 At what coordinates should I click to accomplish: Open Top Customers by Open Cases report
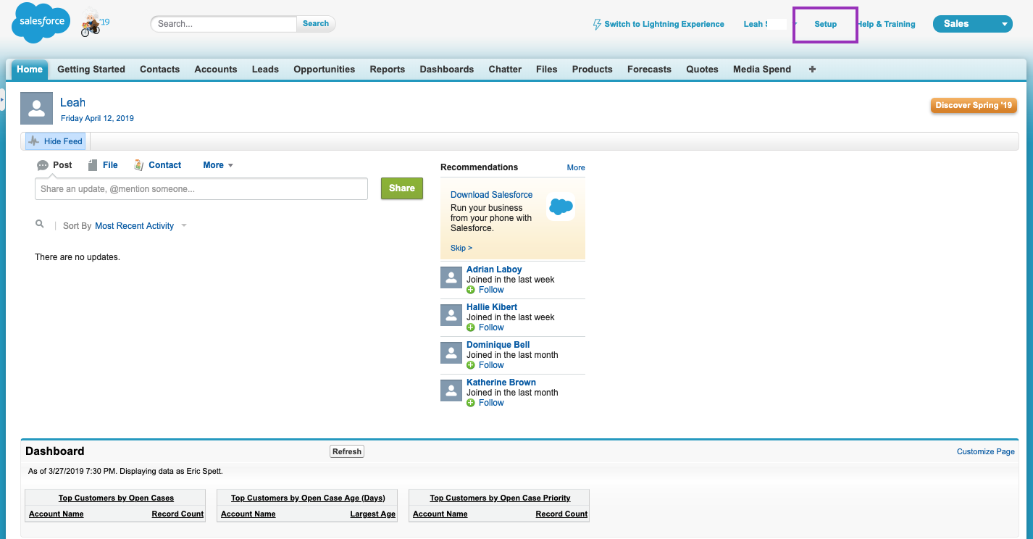click(x=116, y=498)
